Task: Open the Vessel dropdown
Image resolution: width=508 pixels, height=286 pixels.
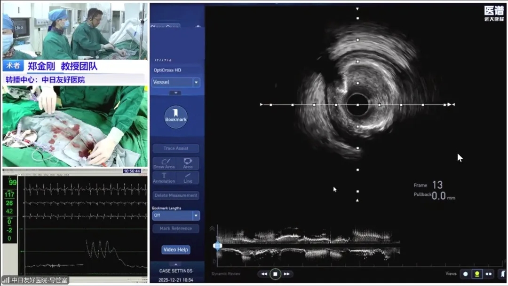Action: (x=196, y=82)
